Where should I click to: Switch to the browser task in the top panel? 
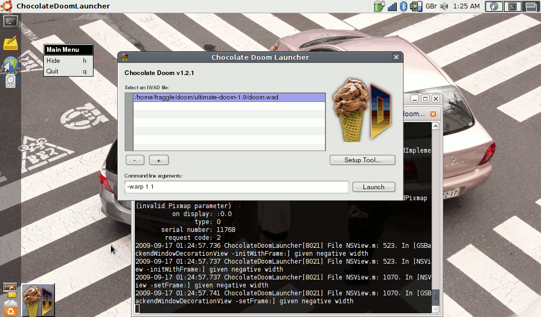(x=494, y=6)
